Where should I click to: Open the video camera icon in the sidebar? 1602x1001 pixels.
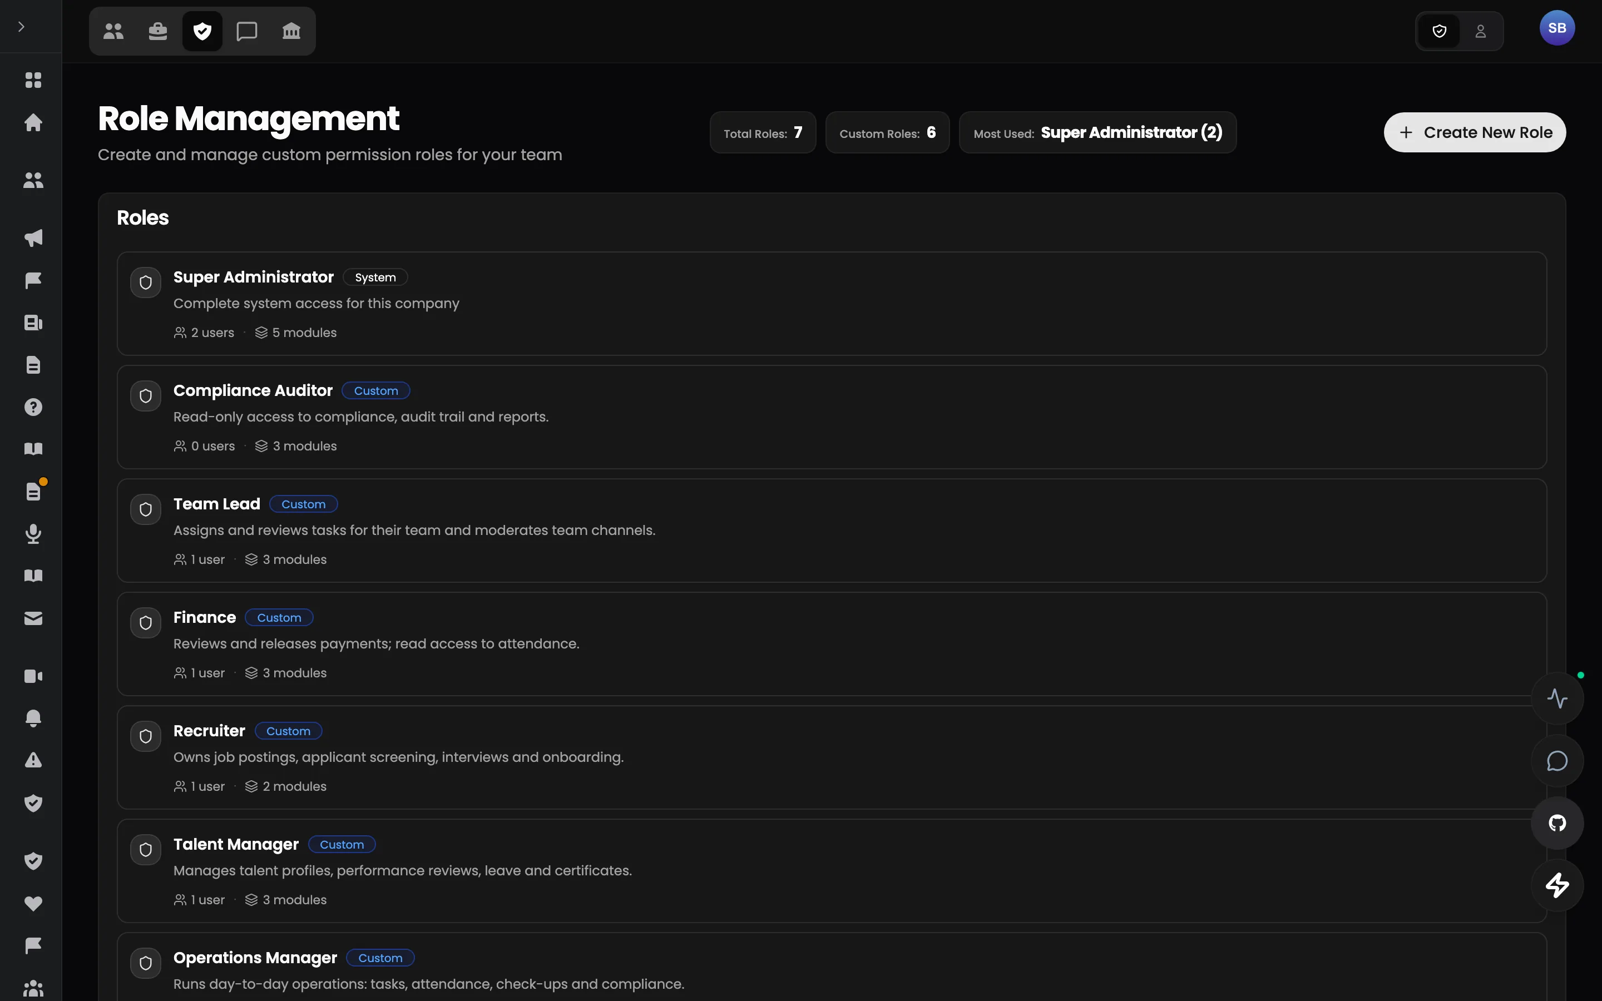[33, 676]
